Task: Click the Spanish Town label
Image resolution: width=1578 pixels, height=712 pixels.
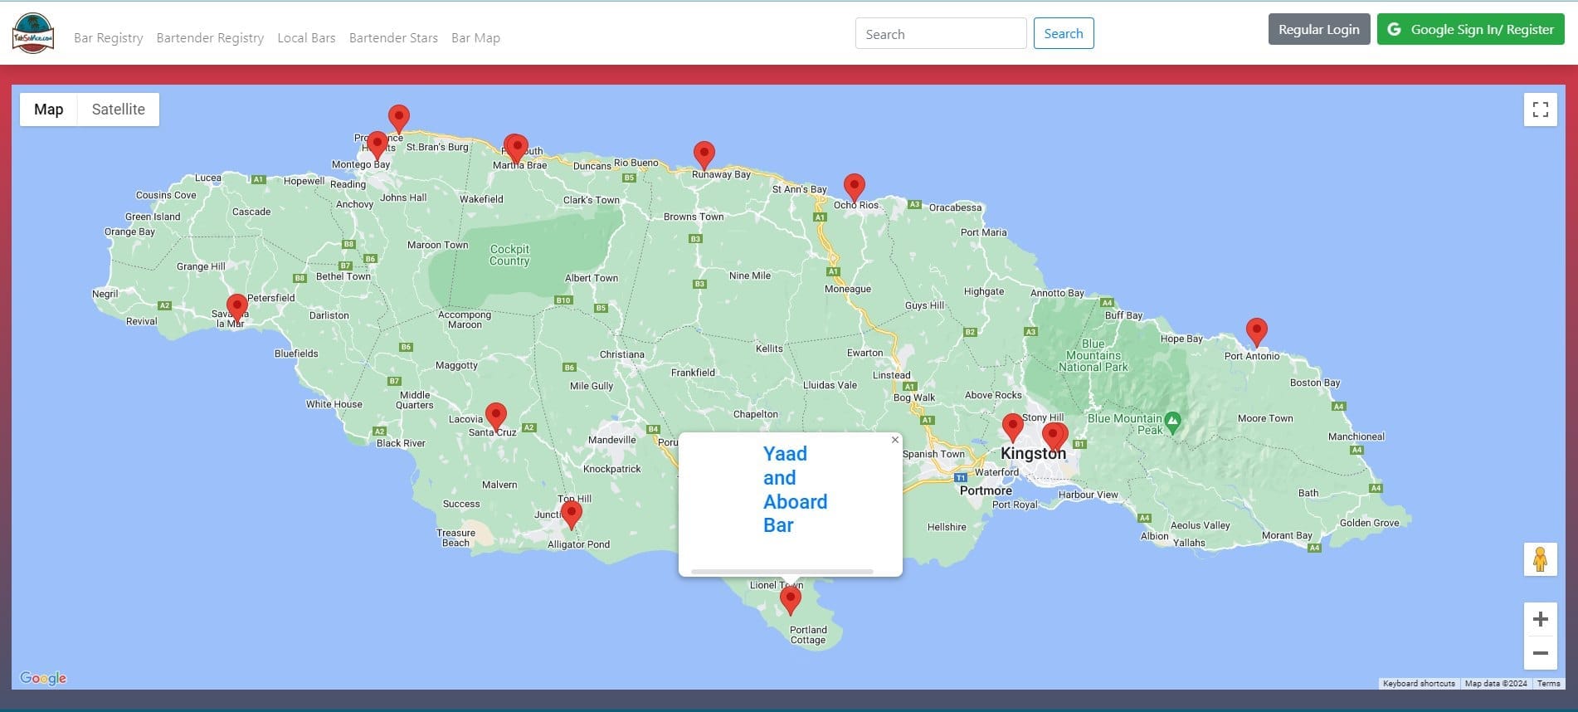Action: click(x=933, y=454)
